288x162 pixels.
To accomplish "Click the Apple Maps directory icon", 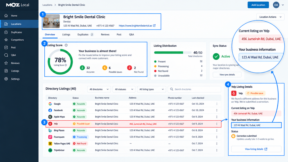I will [50, 117].
